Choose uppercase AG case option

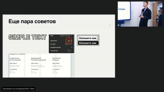(x=64, y=36)
